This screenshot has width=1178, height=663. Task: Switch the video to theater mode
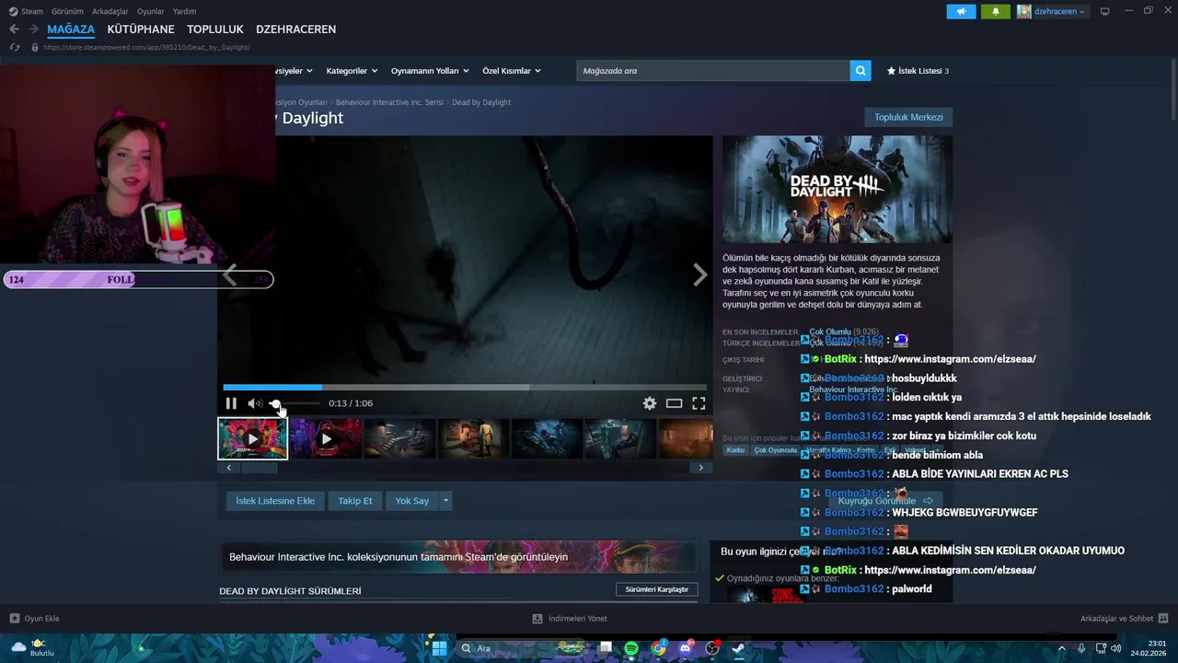(675, 403)
